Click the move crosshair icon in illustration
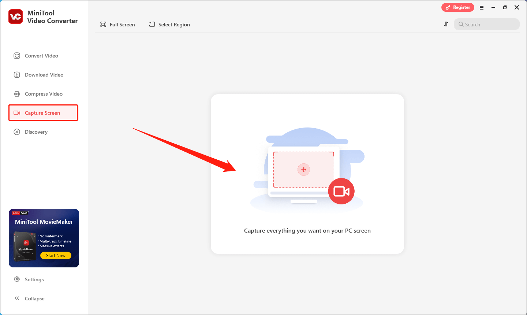527x315 pixels. coord(304,170)
